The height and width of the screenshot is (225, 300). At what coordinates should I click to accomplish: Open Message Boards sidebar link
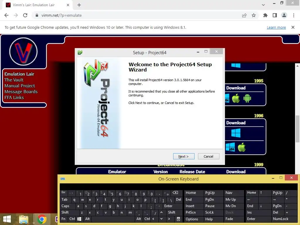point(21,92)
